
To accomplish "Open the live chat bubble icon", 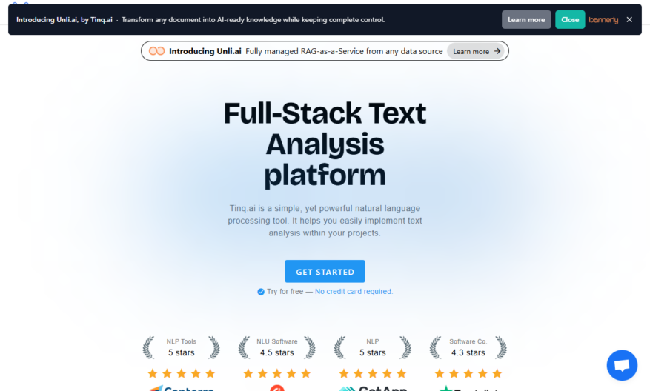I will click(x=622, y=365).
